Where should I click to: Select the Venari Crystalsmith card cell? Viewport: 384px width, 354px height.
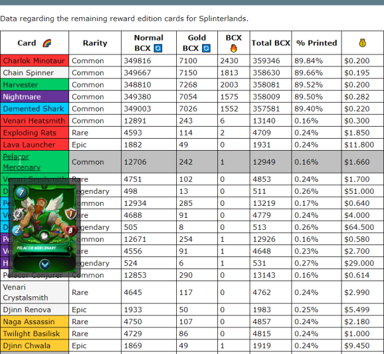34,293
